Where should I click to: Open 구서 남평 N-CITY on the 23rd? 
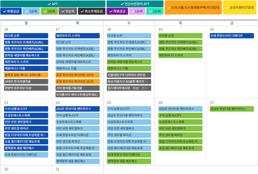tap(26, 109)
